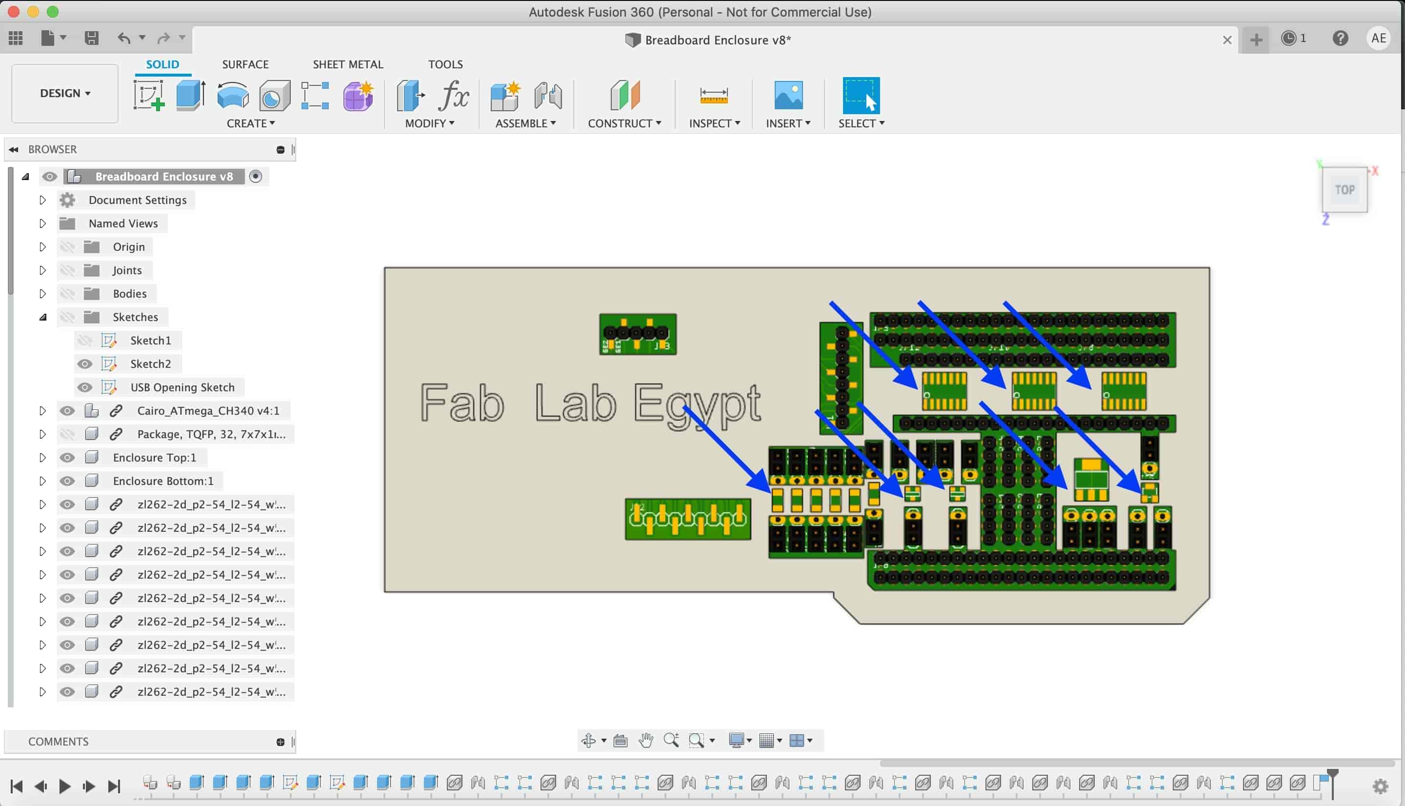Jump to the timeline beginning
The width and height of the screenshot is (1405, 806).
pyautogui.click(x=17, y=786)
